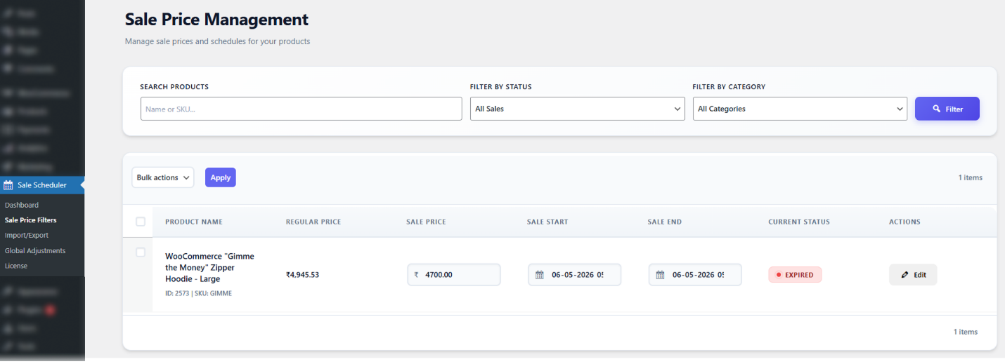Screen dimensions: 1005x364
Task: Click the ID: 2573 | SKU: GIMME text
Action: pos(198,293)
